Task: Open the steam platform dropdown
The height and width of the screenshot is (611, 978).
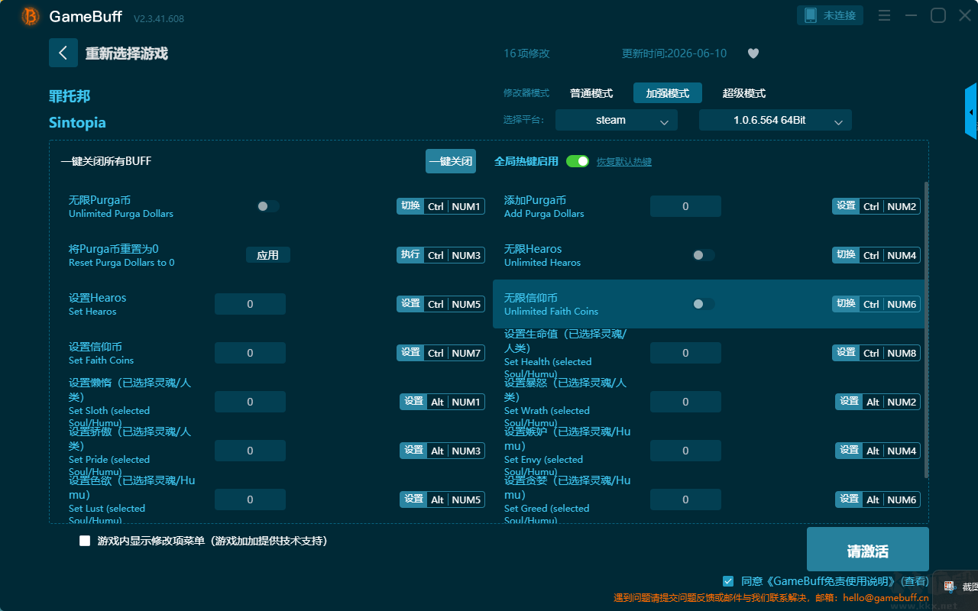Action: (x=617, y=120)
